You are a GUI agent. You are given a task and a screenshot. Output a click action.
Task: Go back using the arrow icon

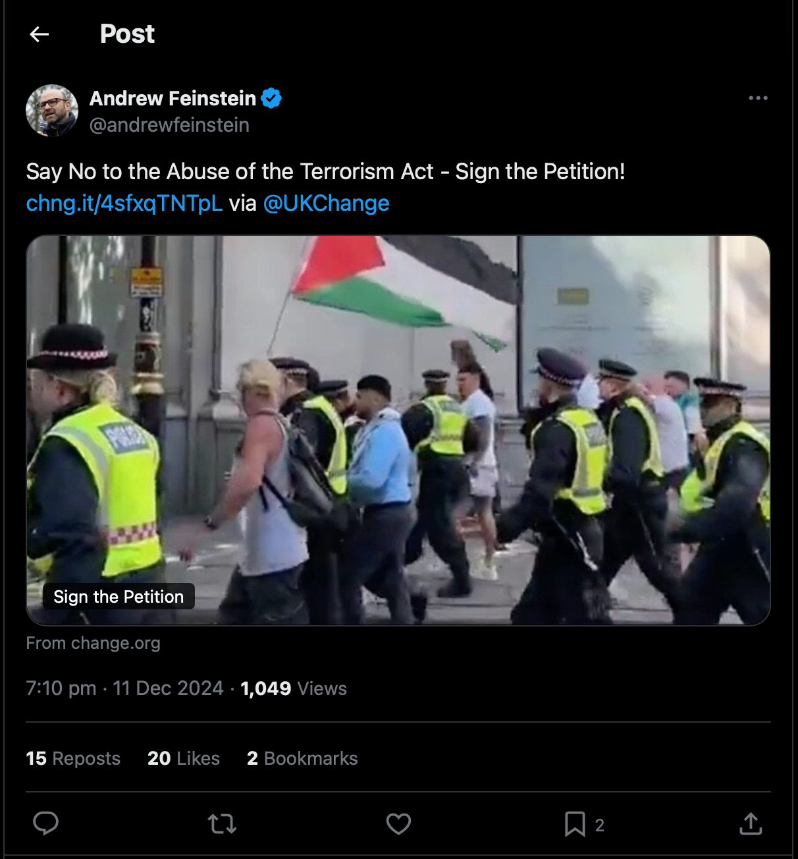pos(40,34)
